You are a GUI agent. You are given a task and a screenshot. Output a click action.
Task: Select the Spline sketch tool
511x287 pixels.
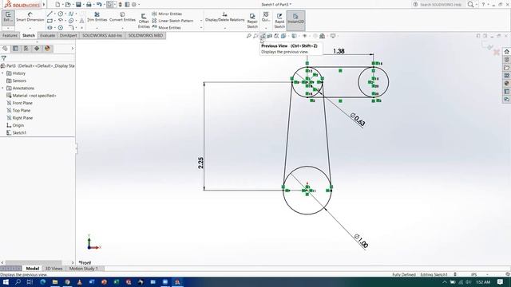click(x=71, y=14)
